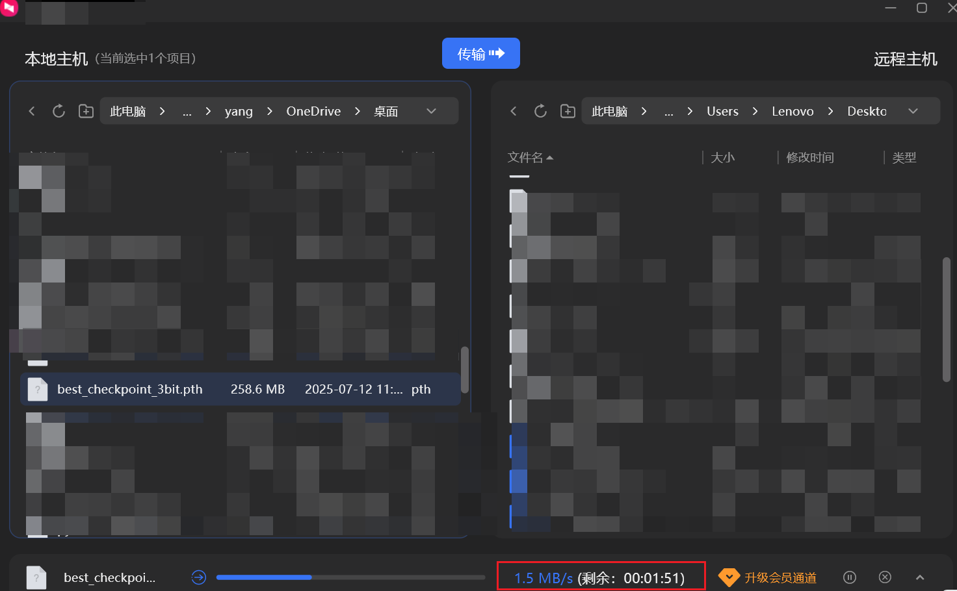
Task: Click the chevron after 此电脑 in the local path
Action: pos(162,111)
